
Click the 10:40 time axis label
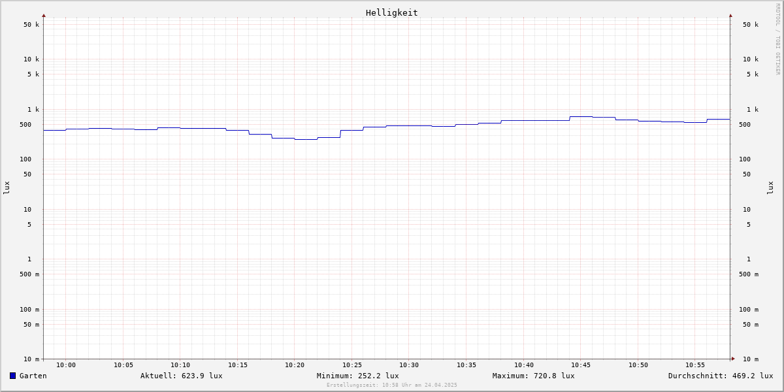pyautogui.click(x=524, y=365)
